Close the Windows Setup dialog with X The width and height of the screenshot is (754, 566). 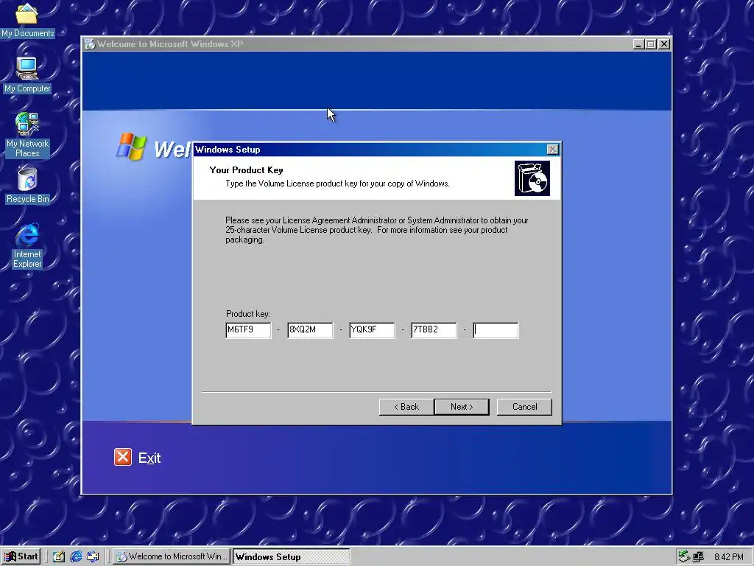coord(553,150)
